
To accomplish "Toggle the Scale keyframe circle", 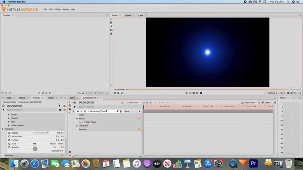I will [9, 144].
